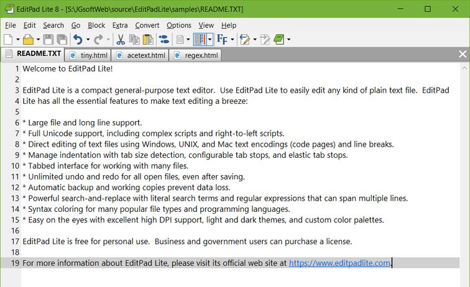Click line '* Automatic backup and working copies'
Screen dimensions: 470x287
coord(126,188)
